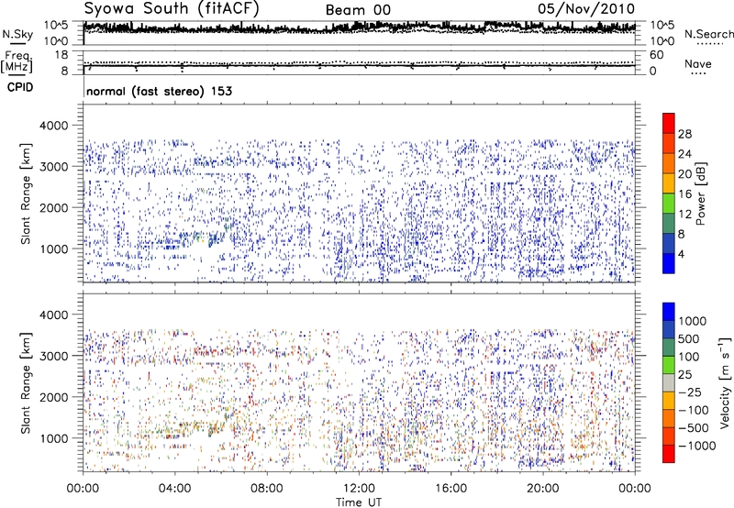734x508 pixels.
Task: Click the 'N.Sky' legend label
Action: 17,34
